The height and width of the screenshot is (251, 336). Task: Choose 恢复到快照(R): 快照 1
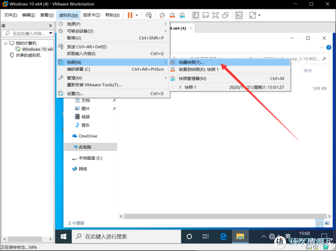tap(229, 69)
